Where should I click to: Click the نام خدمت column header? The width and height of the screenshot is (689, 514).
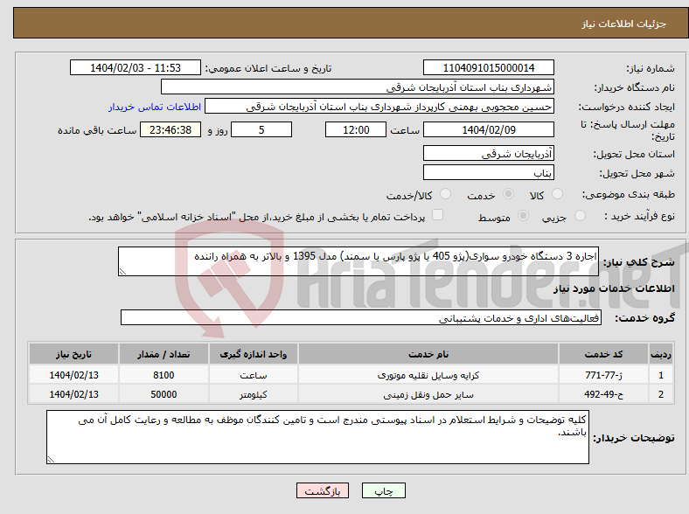coord(428,354)
